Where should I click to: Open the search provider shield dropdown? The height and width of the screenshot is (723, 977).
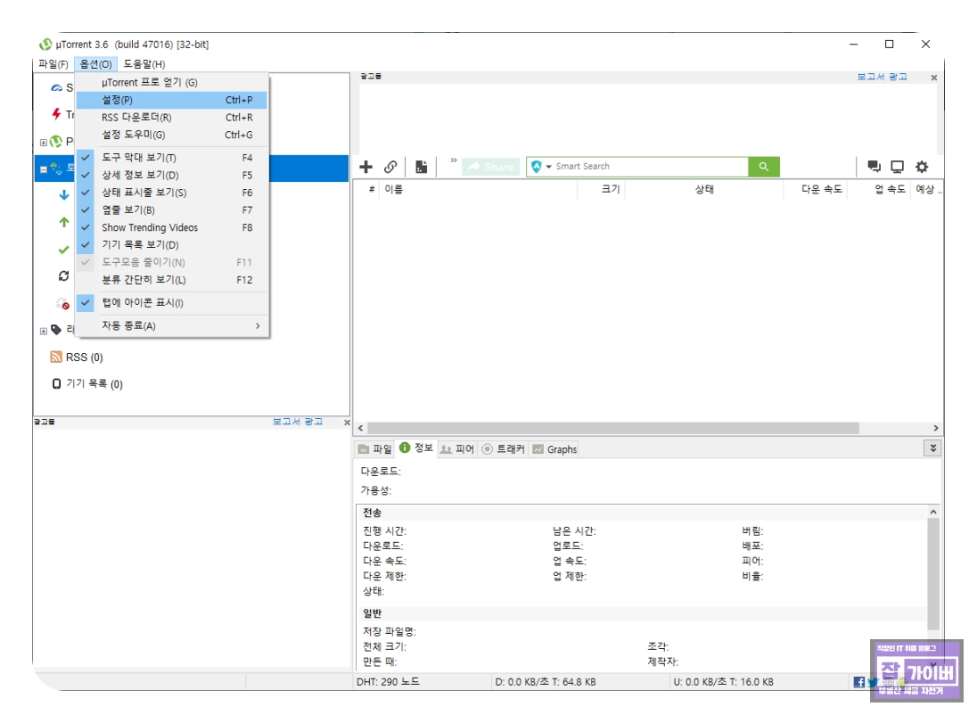tap(541, 167)
